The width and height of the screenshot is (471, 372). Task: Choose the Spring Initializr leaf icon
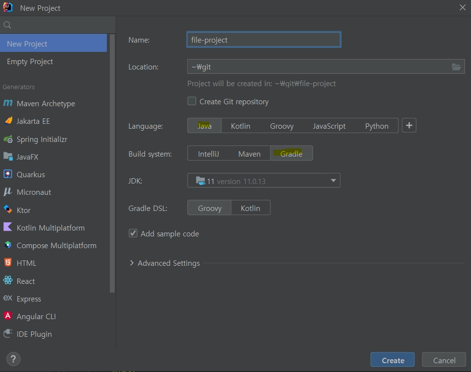[x=8, y=139]
